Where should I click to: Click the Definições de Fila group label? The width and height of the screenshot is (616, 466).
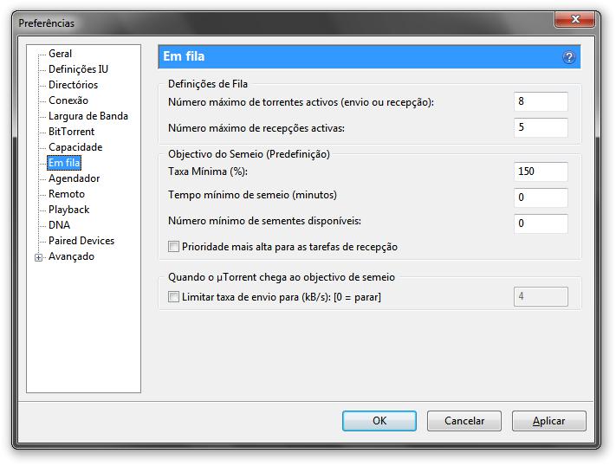[208, 84]
